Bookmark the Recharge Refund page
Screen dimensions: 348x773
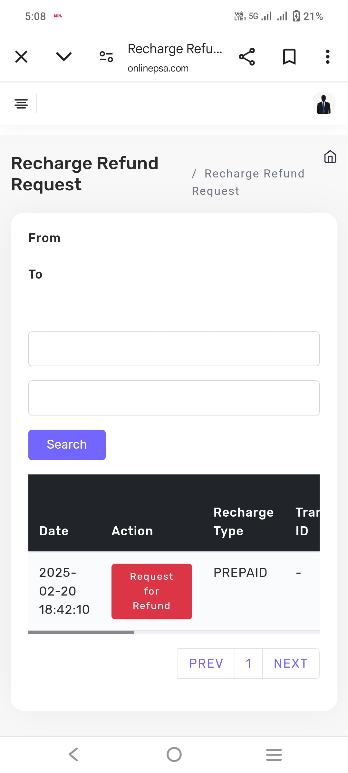point(289,57)
